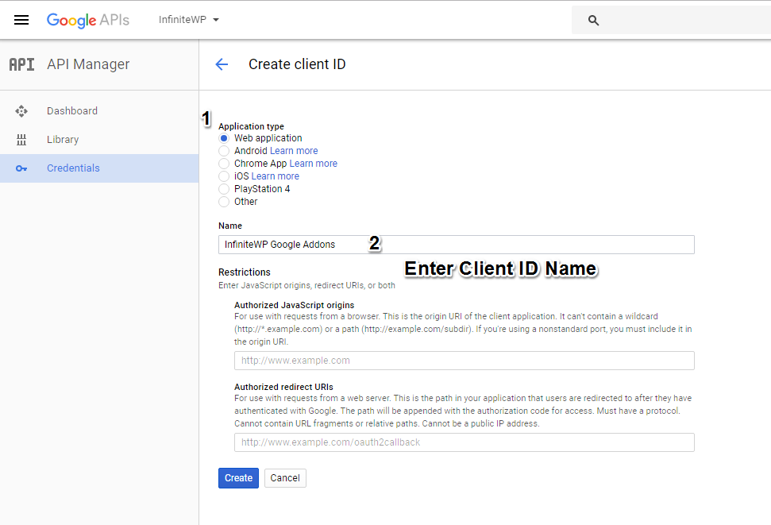Image resolution: width=771 pixels, height=525 pixels.
Task: Click the Create button
Action: [238, 478]
